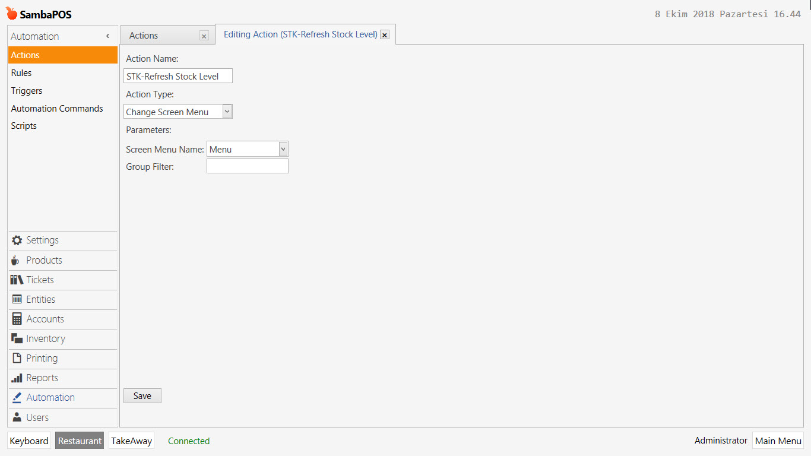This screenshot has width=811, height=456.
Task: Click the Administrator user label
Action: 721,441
